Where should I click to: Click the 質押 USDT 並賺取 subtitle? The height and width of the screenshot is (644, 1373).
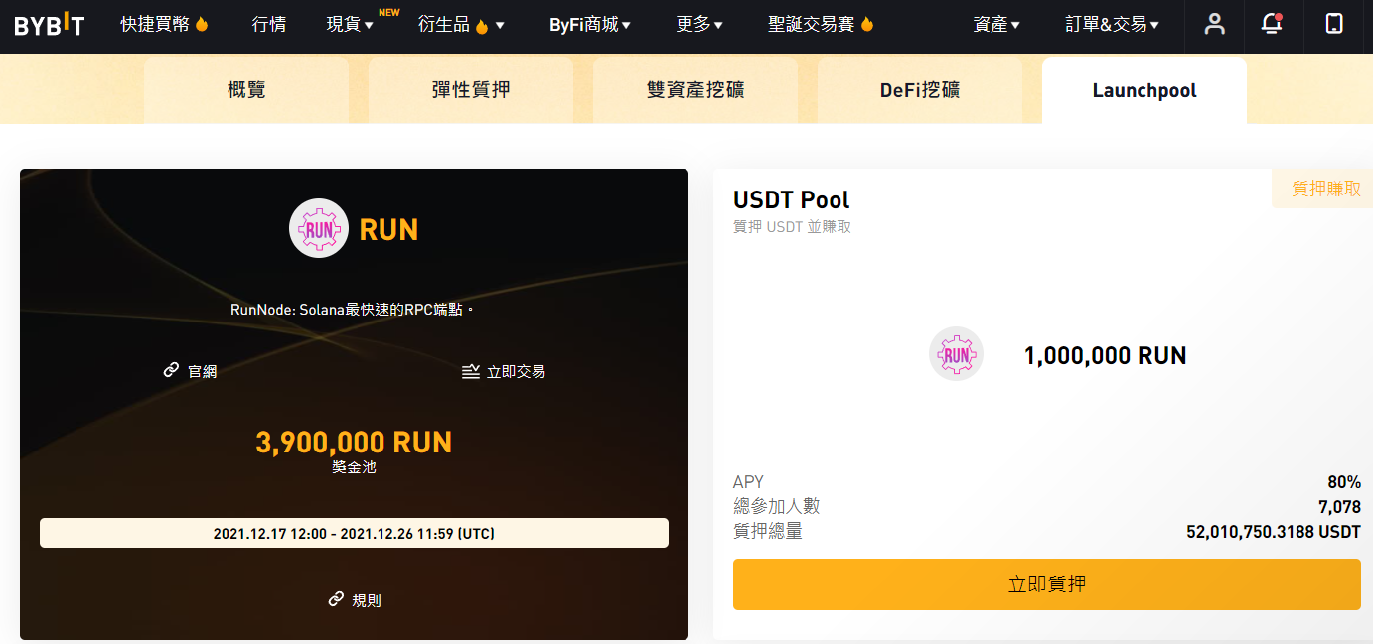[x=792, y=227]
